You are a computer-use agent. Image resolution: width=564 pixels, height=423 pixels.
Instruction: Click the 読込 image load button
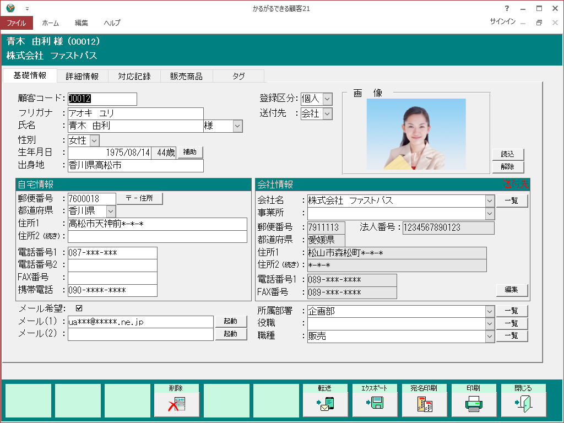tap(507, 155)
